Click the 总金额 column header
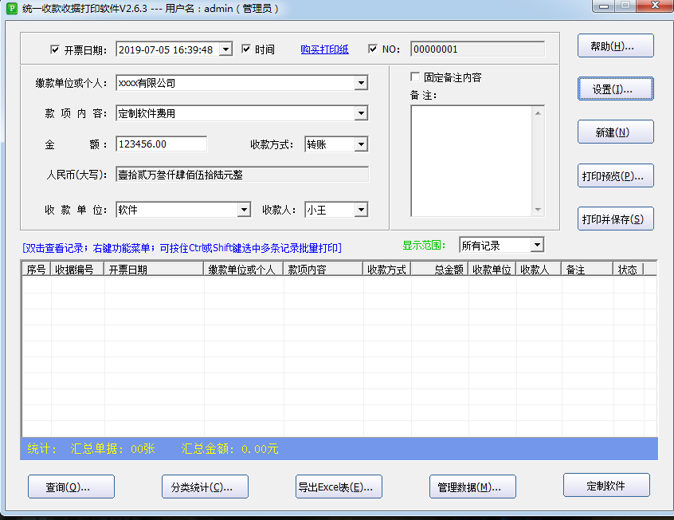The width and height of the screenshot is (674, 520). pyautogui.click(x=439, y=270)
